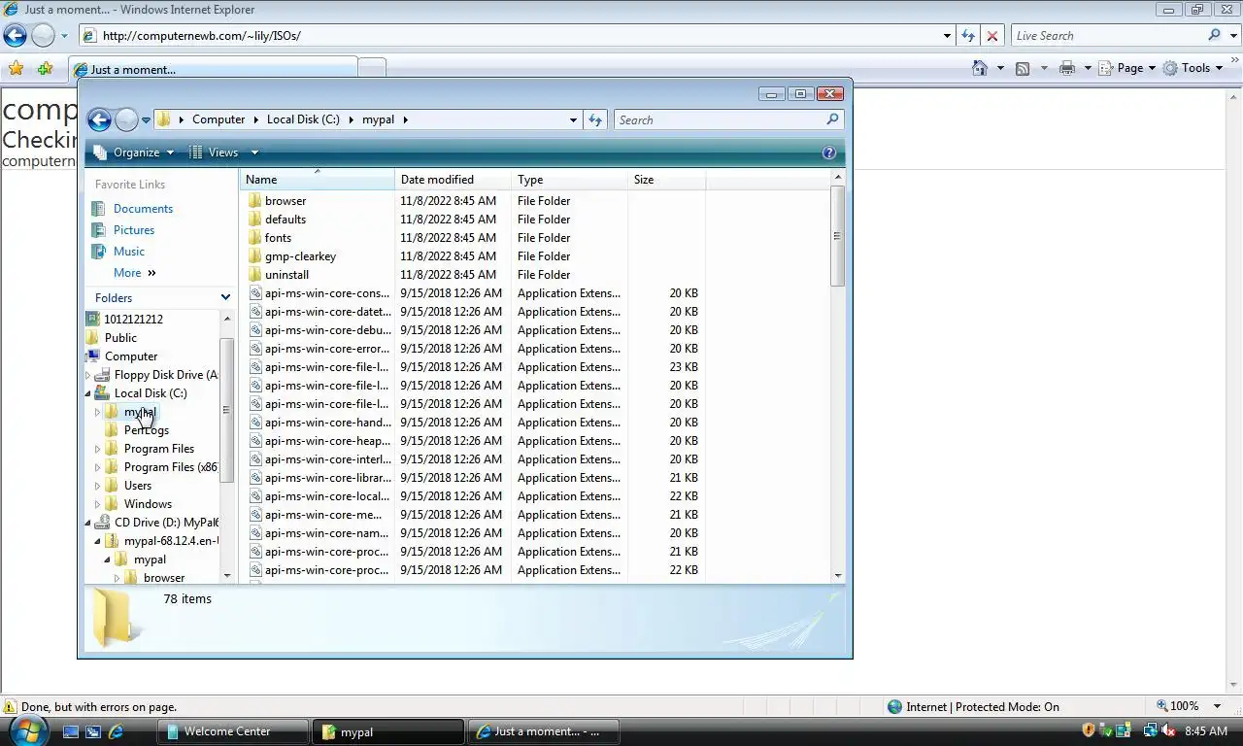Viewport: 1243px width, 746px height.
Task: Open the Views dropdown arrow
Action: click(254, 153)
